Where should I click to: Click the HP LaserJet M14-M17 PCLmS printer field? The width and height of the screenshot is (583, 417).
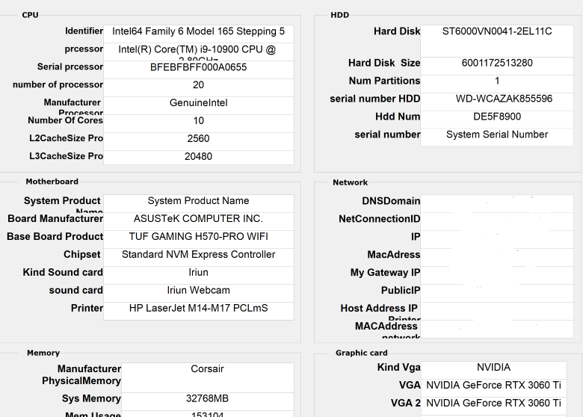coord(199,311)
